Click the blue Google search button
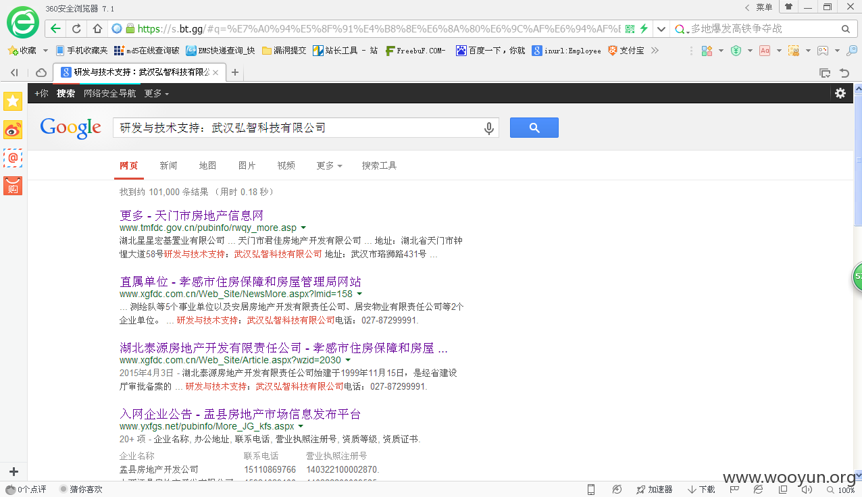Viewport: 862px width, 497px height. tap(534, 128)
